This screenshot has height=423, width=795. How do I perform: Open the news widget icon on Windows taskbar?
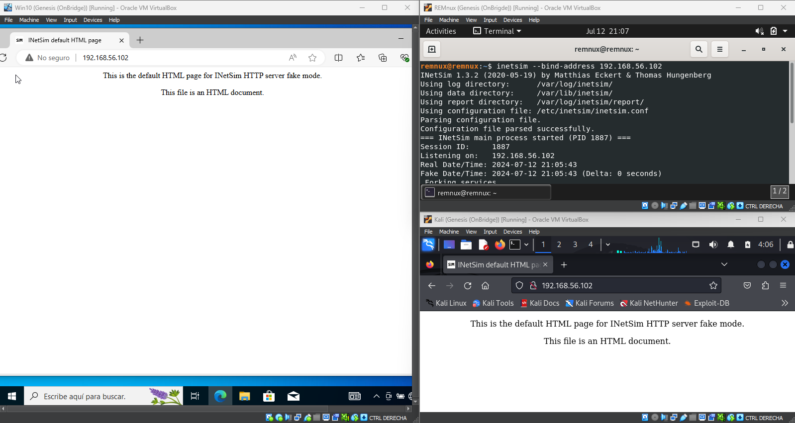point(355,396)
